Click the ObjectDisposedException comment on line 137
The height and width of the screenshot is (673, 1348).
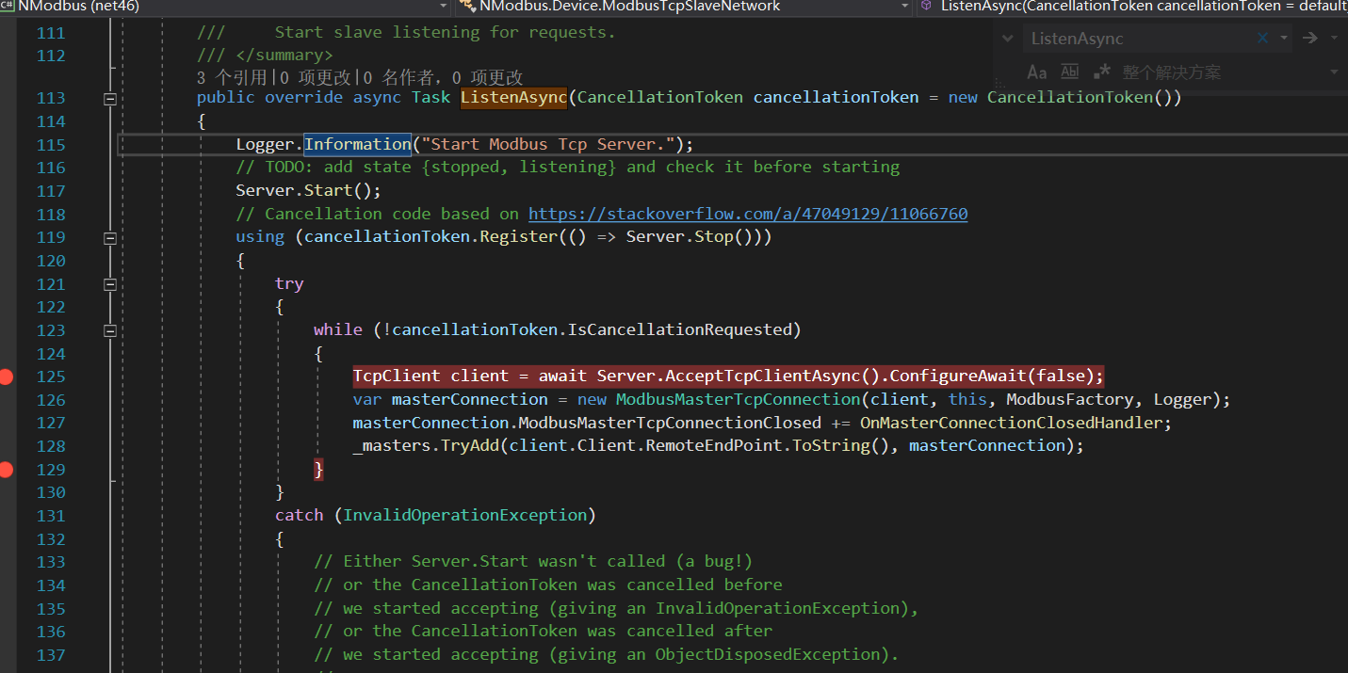pos(607,655)
